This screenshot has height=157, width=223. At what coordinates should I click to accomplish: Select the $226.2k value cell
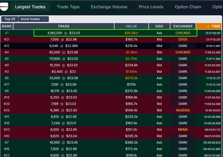coord(131,136)
